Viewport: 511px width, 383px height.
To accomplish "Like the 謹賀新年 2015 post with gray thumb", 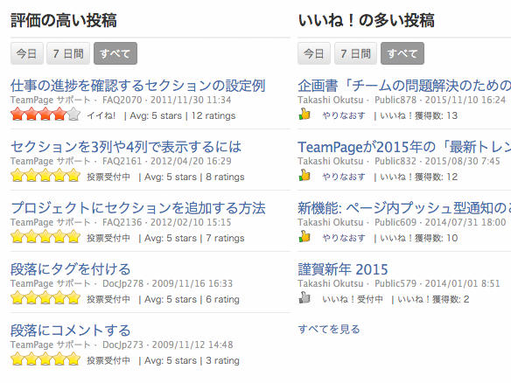I will click(x=304, y=298).
